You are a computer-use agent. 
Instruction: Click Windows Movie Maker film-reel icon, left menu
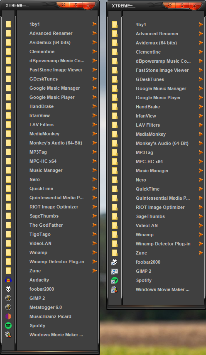(x=8, y=335)
